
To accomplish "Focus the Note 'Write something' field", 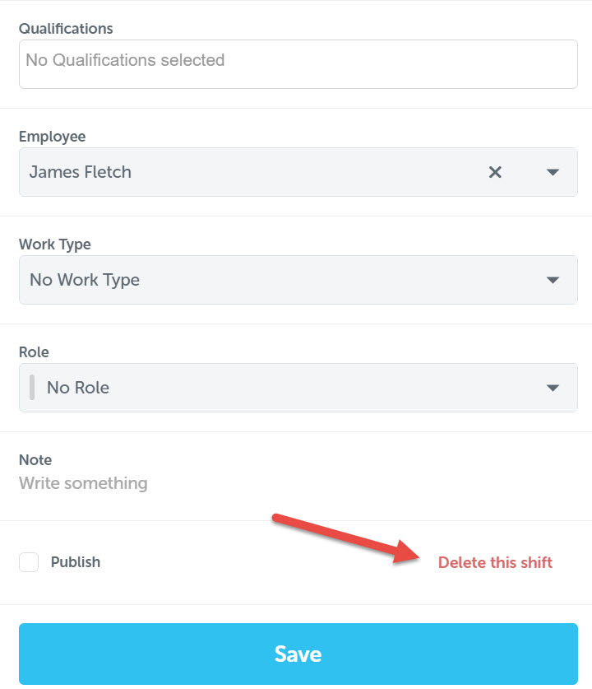I will pyautogui.click(x=83, y=483).
